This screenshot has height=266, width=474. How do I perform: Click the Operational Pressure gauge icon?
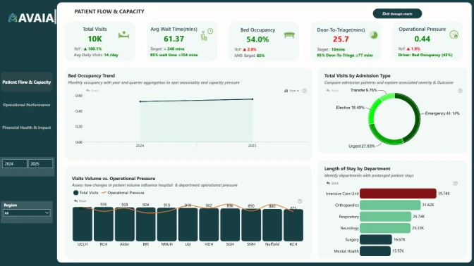[x=454, y=34]
